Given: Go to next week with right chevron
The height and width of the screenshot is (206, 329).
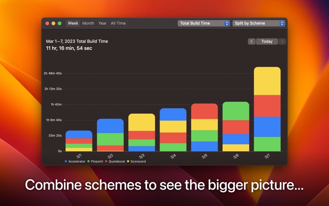Looking at the screenshot, I should pos(282,41).
